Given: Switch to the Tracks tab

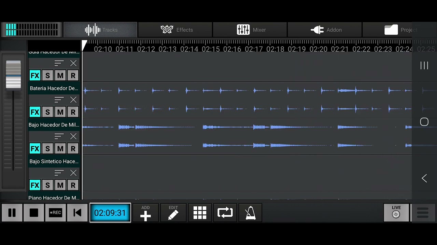Looking at the screenshot, I should coord(100,30).
